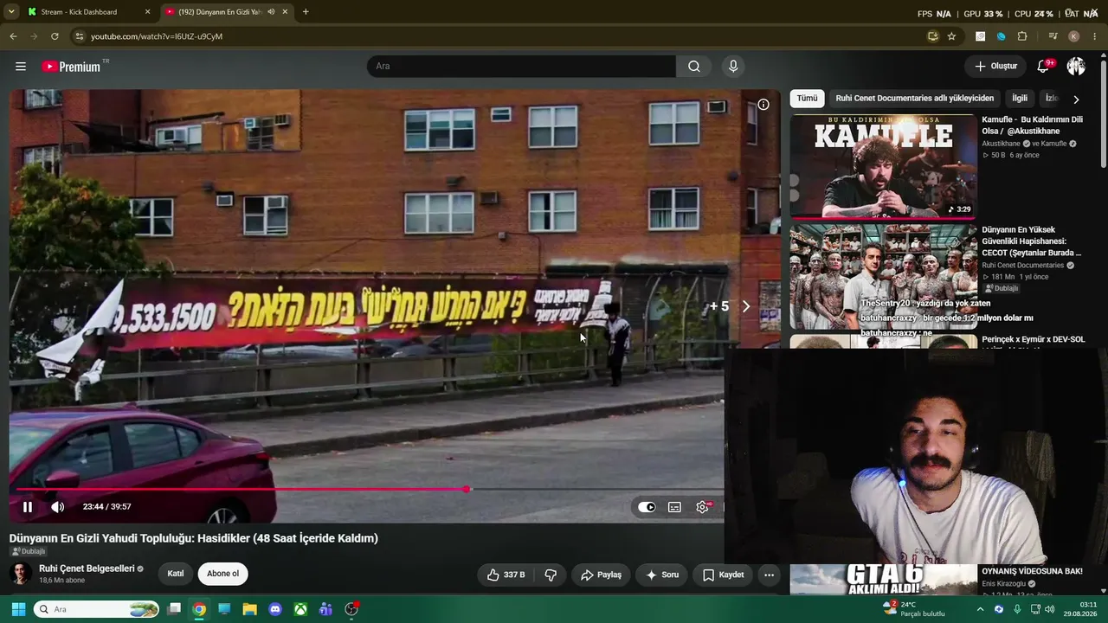View site information icon in address bar
Image resolution: width=1108 pixels, height=623 pixels.
(x=80, y=36)
